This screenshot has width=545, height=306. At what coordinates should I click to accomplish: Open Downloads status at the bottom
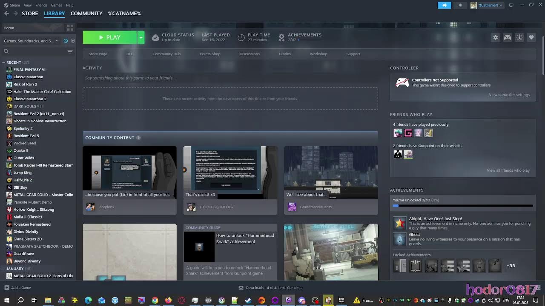(270, 288)
